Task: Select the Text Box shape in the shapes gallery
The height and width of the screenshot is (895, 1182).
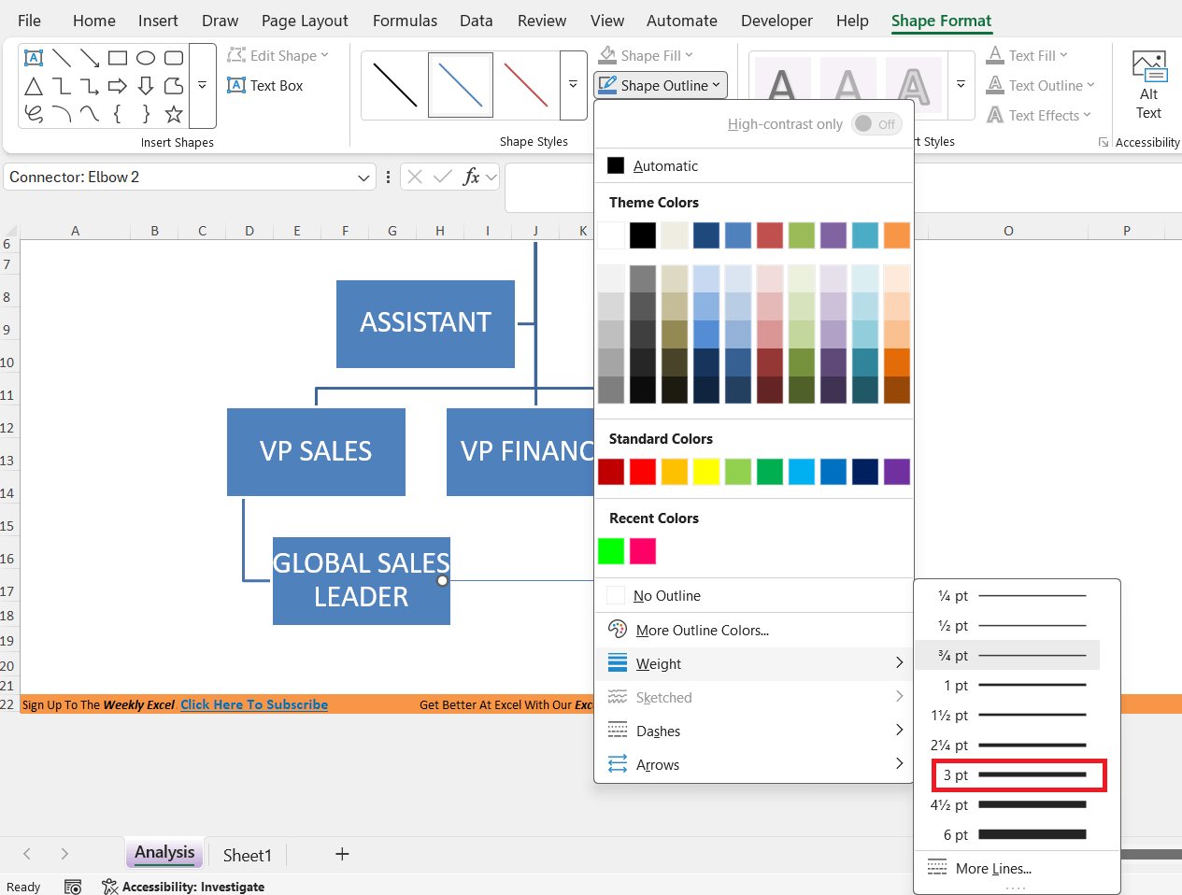Action: (x=34, y=58)
